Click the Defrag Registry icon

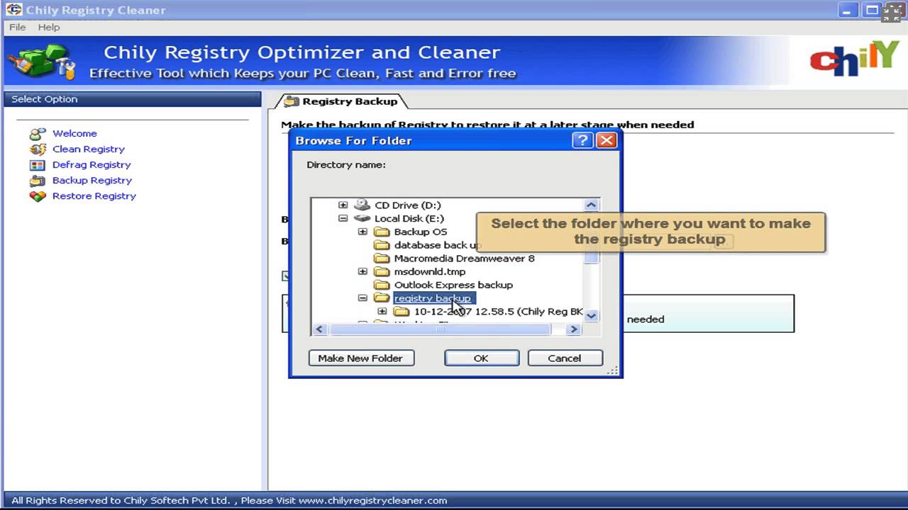(38, 164)
